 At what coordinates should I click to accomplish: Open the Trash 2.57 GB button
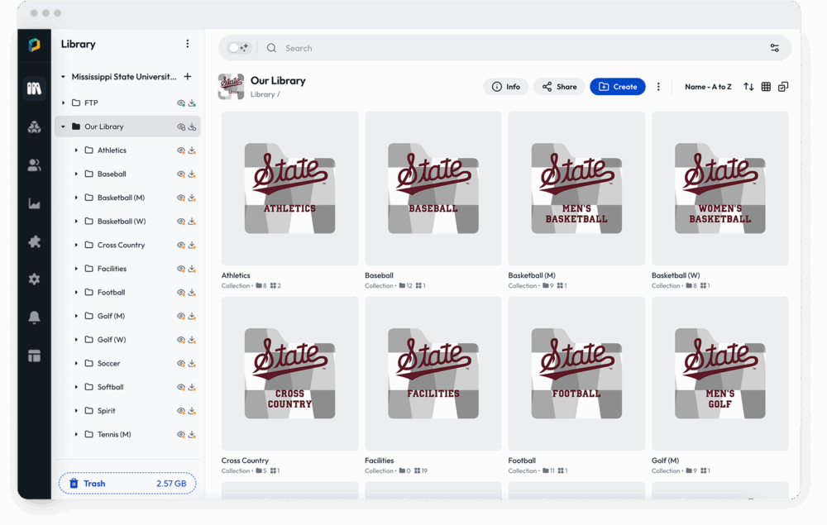click(127, 484)
